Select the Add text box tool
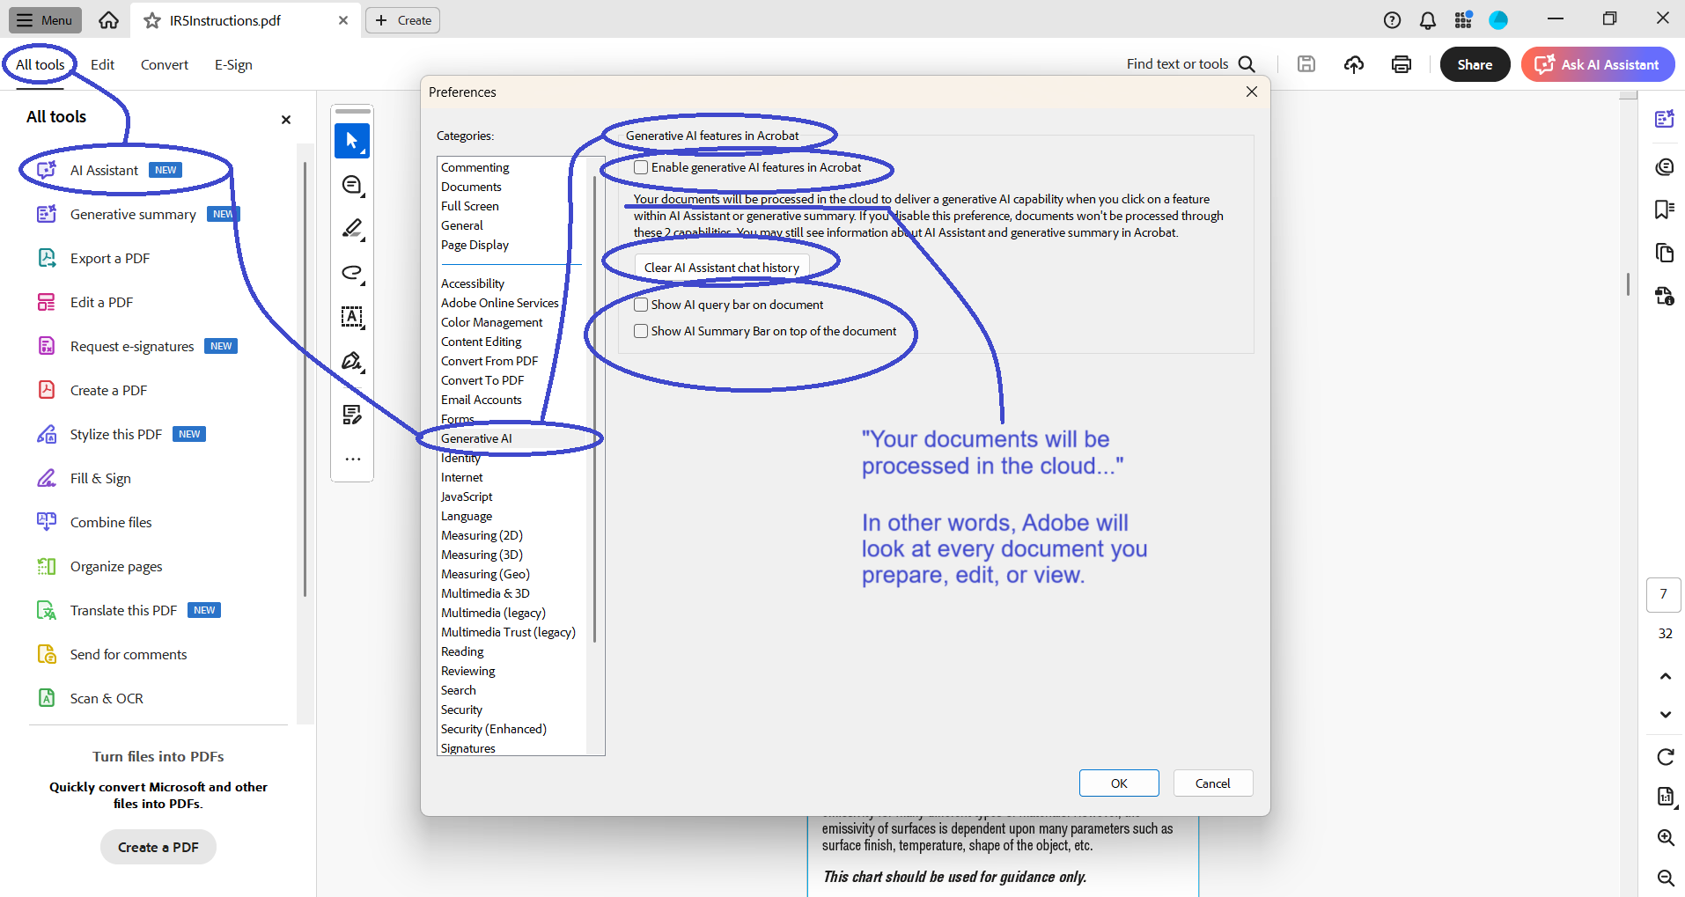 352,317
